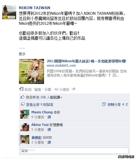Like Mavis Chung's comment
Screen dimensions: 136x159
pos(49,117)
